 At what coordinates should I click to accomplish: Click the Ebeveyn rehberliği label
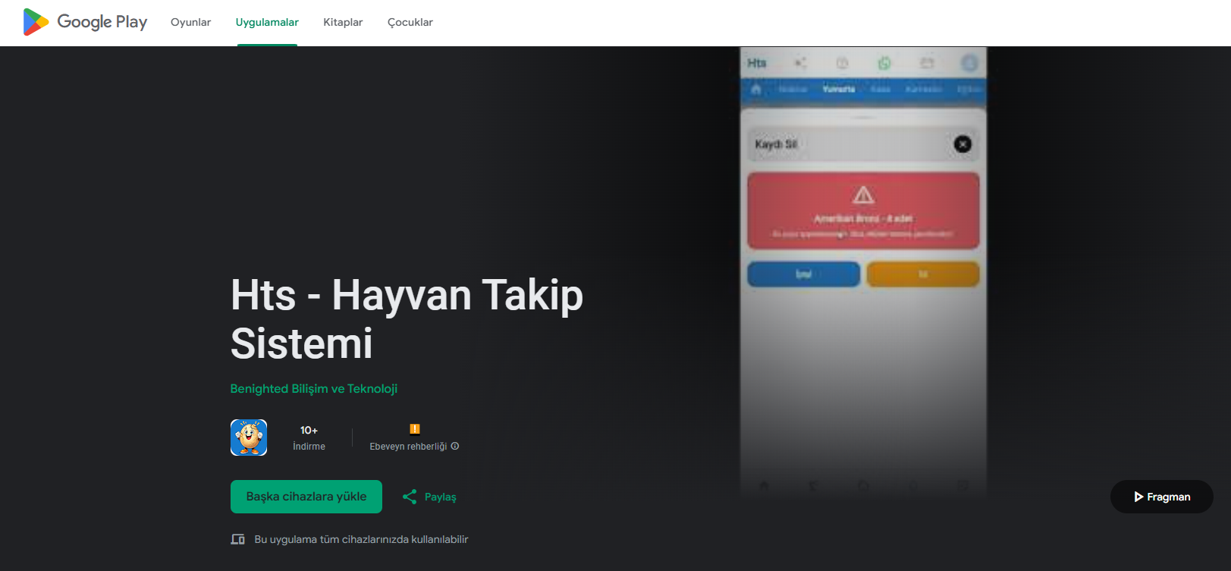click(x=408, y=447)
